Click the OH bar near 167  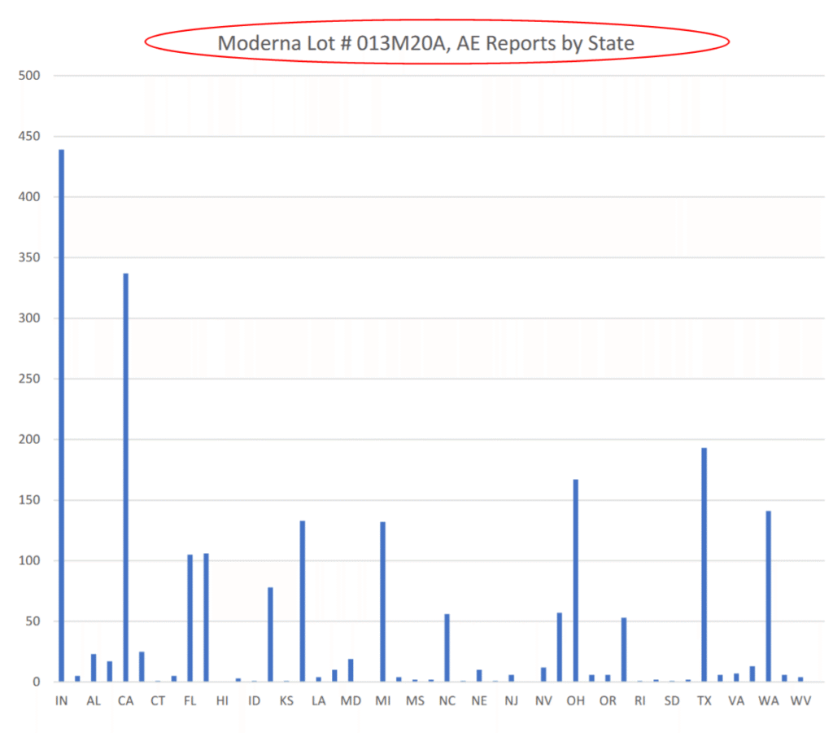(576, 581)
